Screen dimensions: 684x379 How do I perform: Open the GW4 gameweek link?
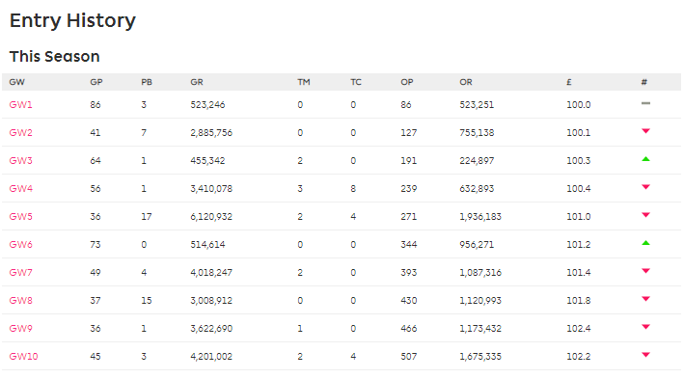[20, 188]
